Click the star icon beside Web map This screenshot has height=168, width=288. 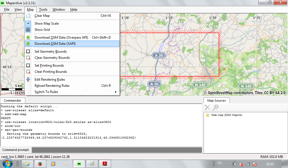[208, 115]
